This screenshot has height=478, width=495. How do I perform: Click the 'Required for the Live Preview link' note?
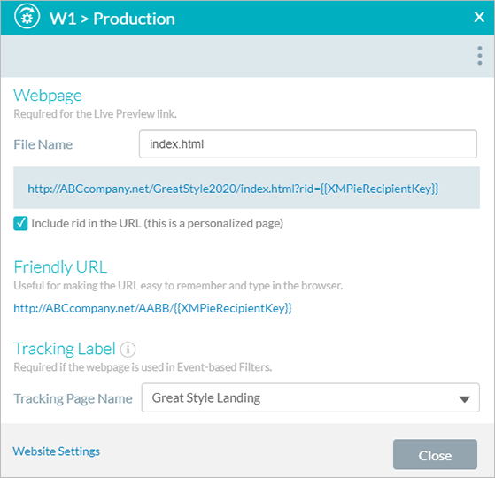pos(95,114)
